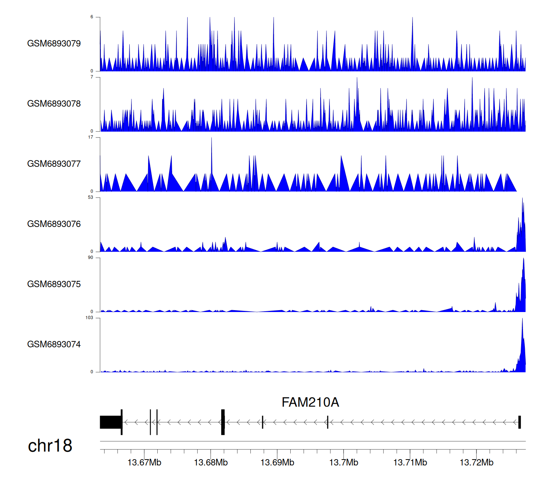Click the FAM210A gene name

pyautogui.click(x=310, y=402)
